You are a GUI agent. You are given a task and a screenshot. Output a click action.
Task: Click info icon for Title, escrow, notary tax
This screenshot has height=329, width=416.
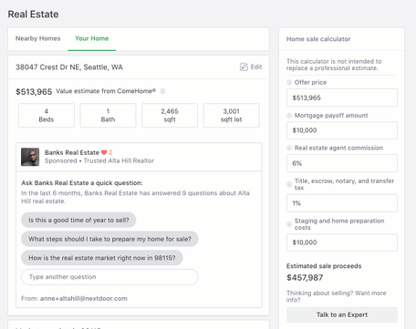pos(289,184)
